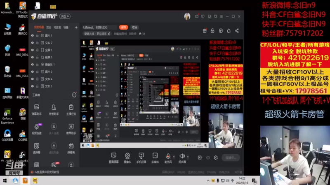This screenshot has width=330, height=185.
Task: Click the 腾讯QQ desktop icon
Action: [x=22, y=29]
